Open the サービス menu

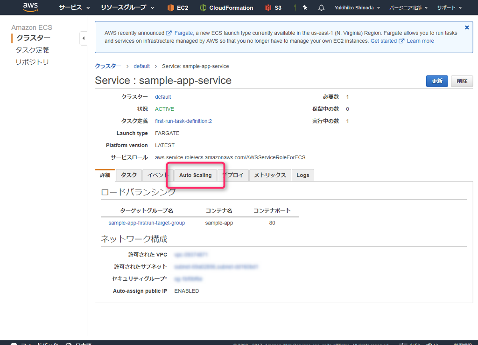click(x=74, y=7)
